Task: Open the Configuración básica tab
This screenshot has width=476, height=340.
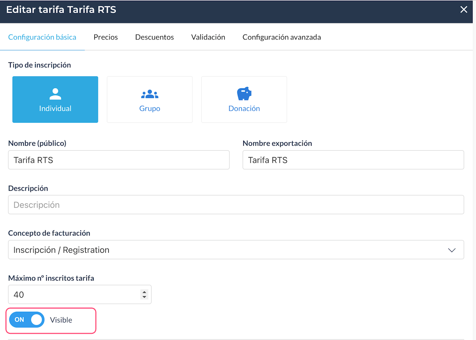Action: [x=42, y=37]
